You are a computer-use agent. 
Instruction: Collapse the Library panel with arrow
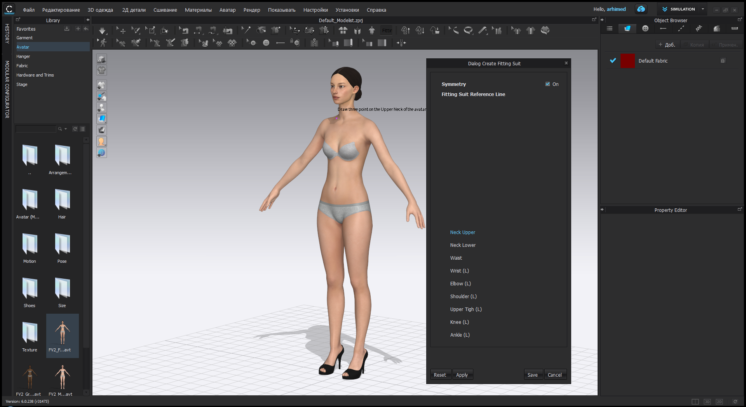(x=87, y=20)
